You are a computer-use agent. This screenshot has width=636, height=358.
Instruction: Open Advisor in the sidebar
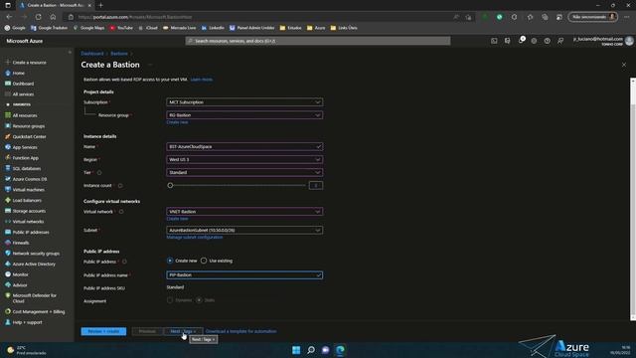coord(20,285)
